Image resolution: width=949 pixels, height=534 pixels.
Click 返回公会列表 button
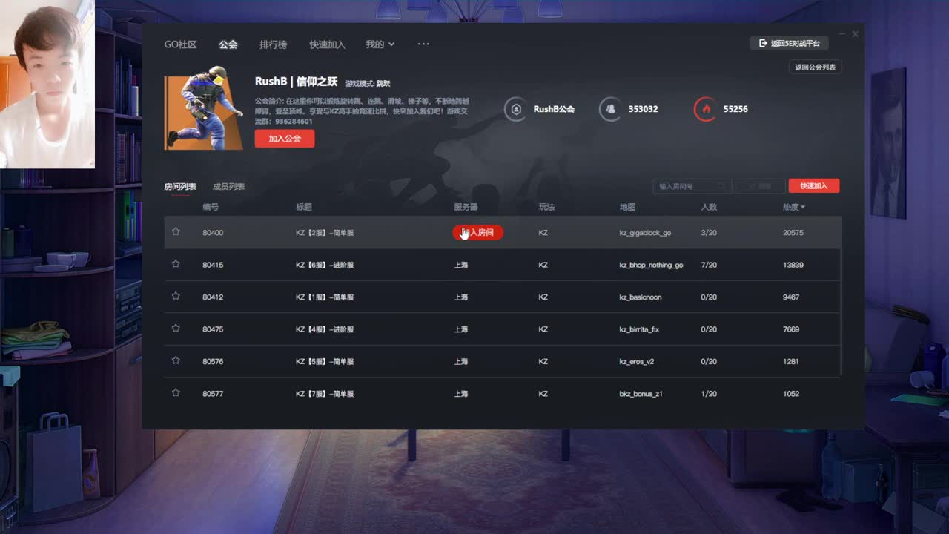(x=815, y=67)
